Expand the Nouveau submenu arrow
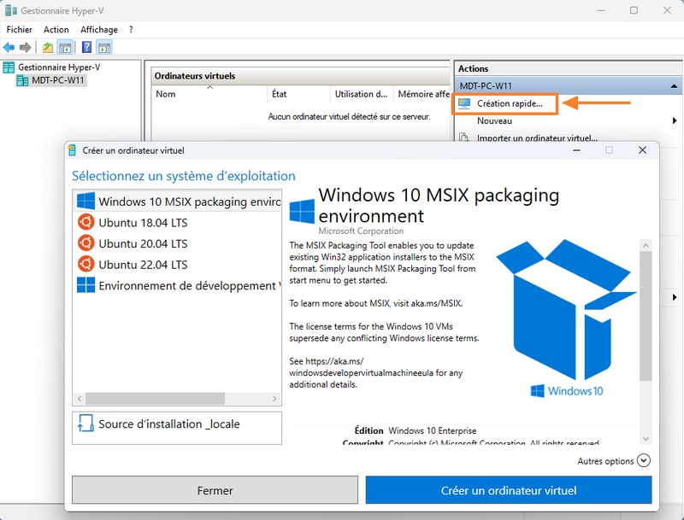This screenshot has width=684, height=520. click(675, 120)
